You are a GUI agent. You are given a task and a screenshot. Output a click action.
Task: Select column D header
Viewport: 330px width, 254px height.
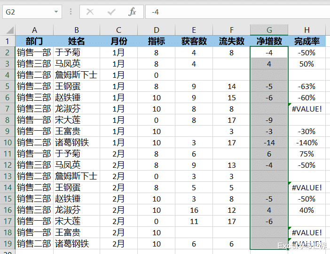(156, 30)
